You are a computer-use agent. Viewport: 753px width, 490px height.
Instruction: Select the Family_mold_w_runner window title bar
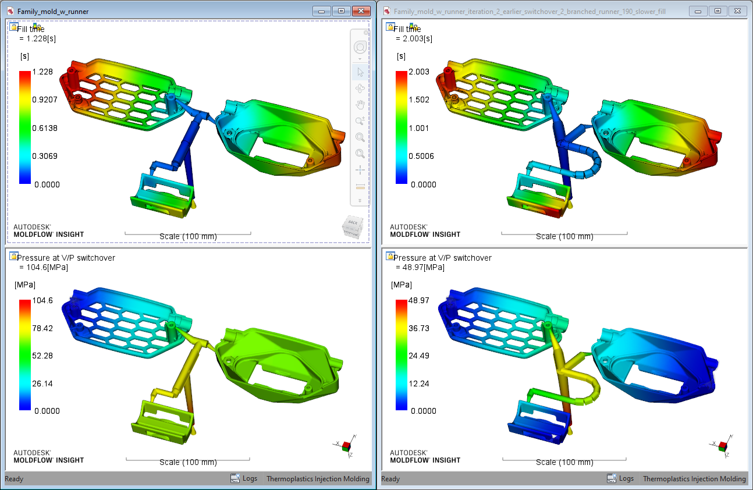coord(52,10)
